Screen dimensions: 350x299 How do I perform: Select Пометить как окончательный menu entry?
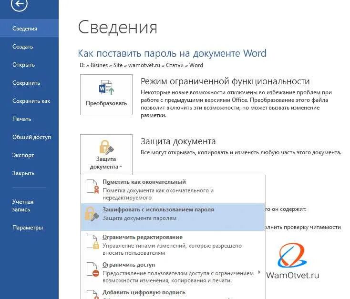pos(173,189)
